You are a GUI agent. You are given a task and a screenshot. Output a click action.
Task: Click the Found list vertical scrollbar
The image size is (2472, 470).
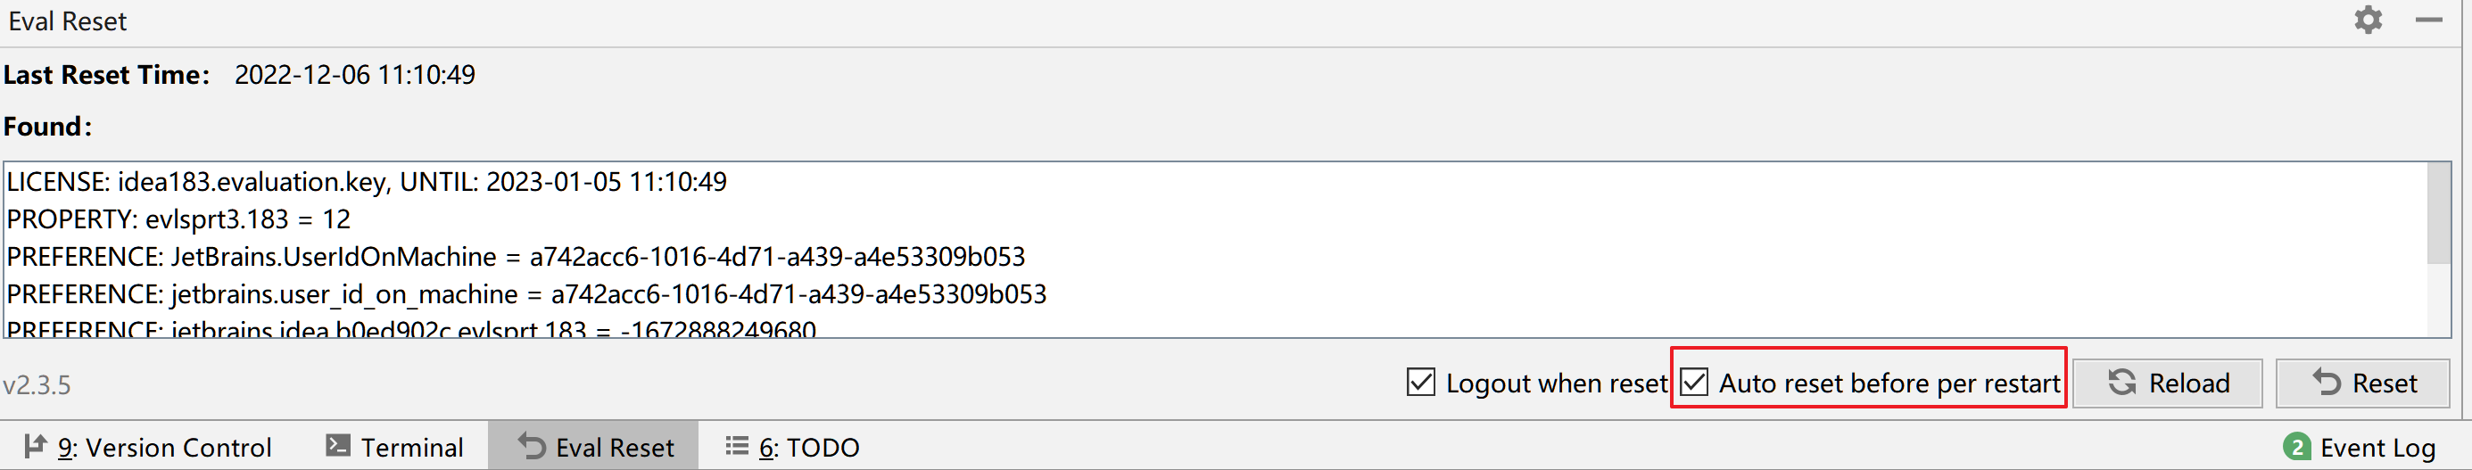(2437, 215)
